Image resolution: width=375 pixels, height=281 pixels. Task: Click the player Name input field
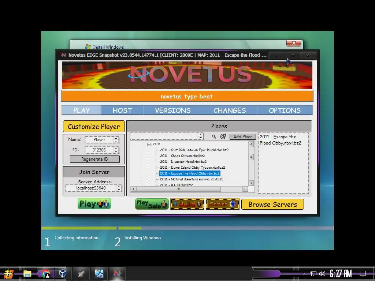[x=99, y=140]
